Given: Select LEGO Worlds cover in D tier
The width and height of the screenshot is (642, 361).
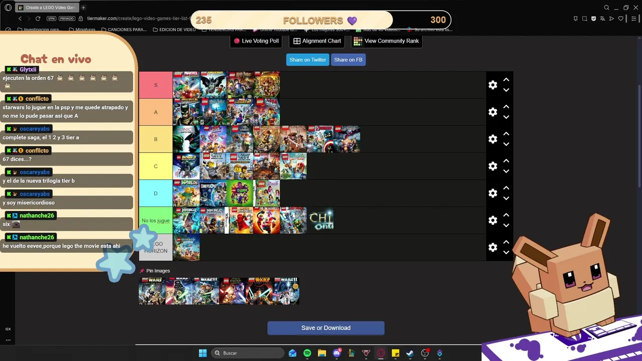Looking at the screenshot, I should (186, 194).
